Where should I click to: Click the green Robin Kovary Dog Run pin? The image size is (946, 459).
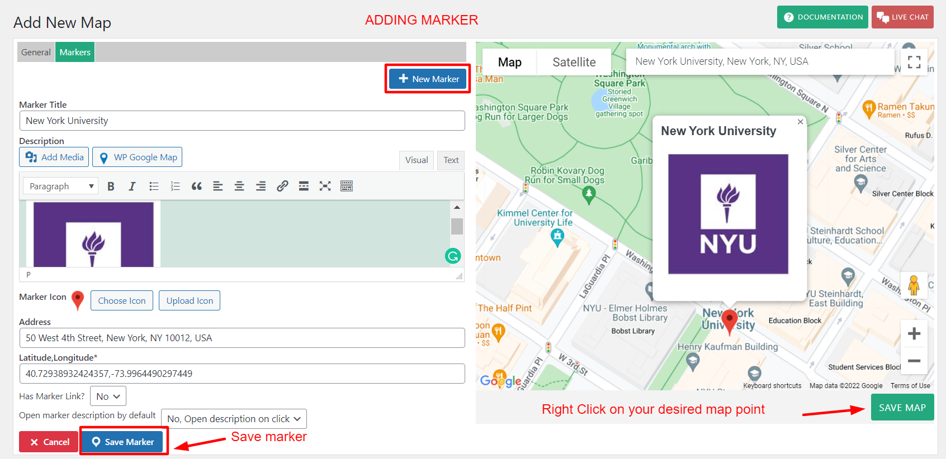(589, 195)
